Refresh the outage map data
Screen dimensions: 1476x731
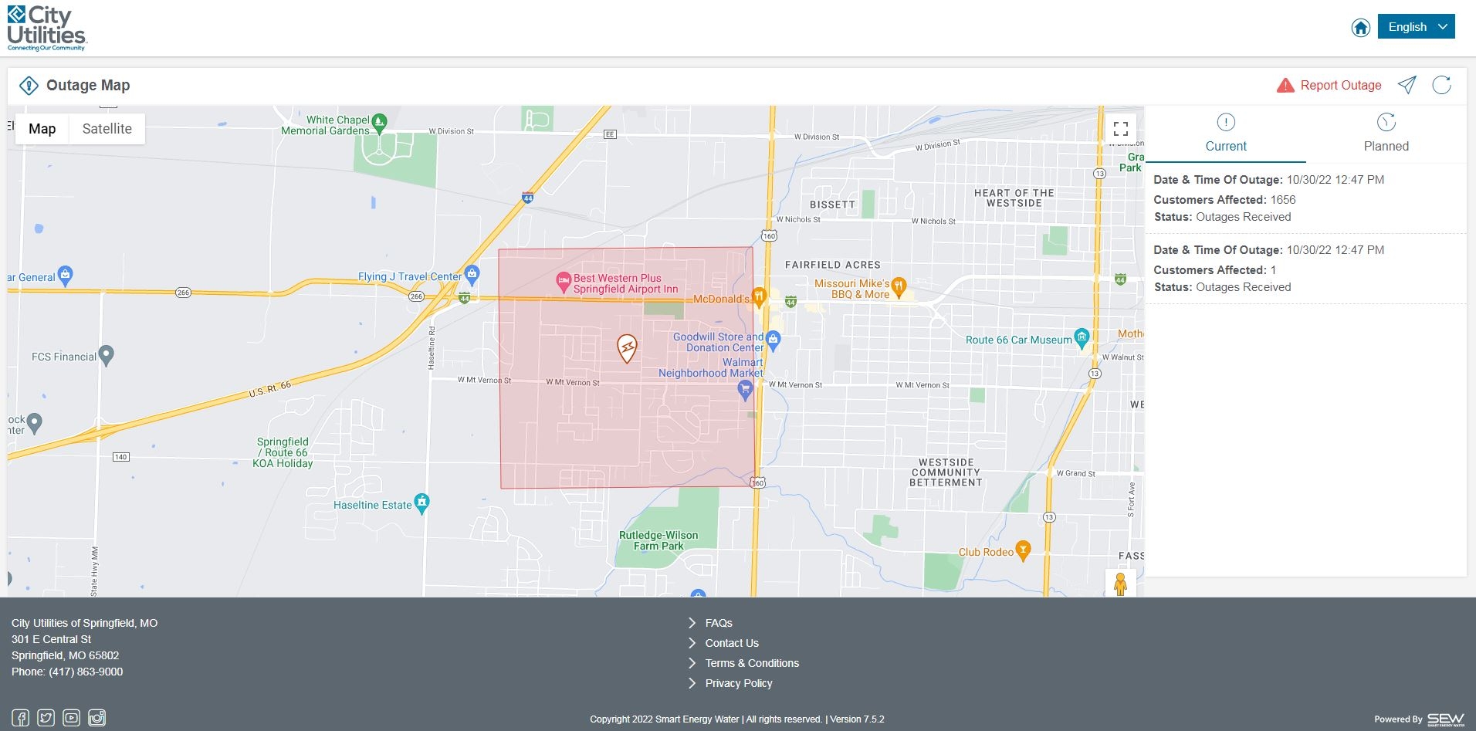[1443, 85]
